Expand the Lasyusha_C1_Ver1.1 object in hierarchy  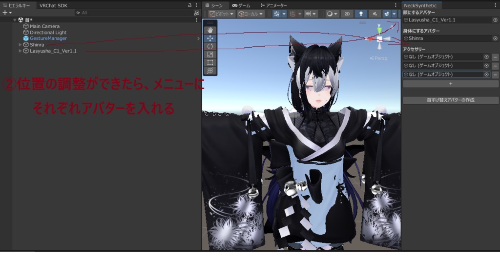(x=20, y=51)
